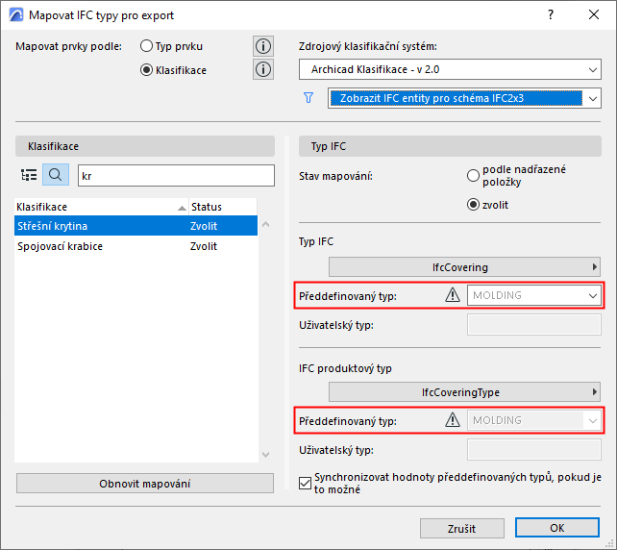Screen dimensions: 617x550
Task: Click the filter funnel icon
Action: [308, 97]
